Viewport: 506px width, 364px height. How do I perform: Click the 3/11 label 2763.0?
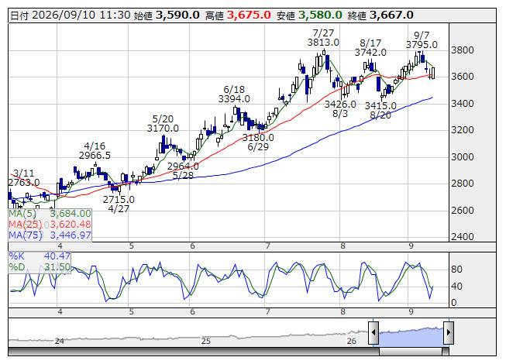[24, 183]
